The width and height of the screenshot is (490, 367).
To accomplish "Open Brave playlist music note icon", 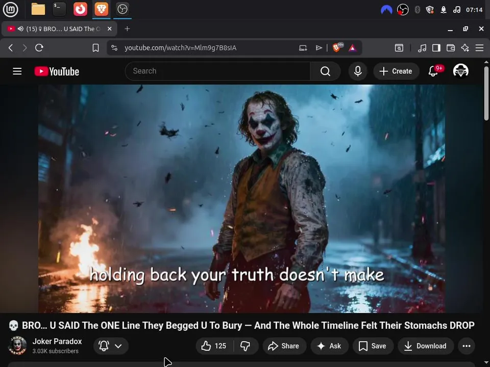I will (x=422, y=48).
